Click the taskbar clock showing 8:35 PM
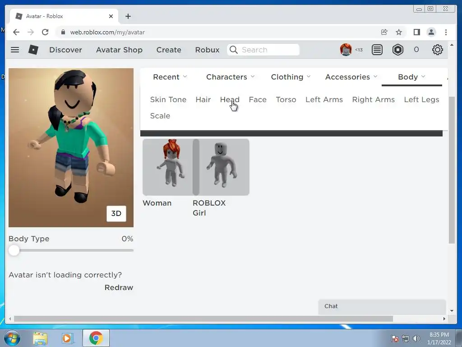The height and width of the screenshot is (347, 462). (x=439, y=335)
